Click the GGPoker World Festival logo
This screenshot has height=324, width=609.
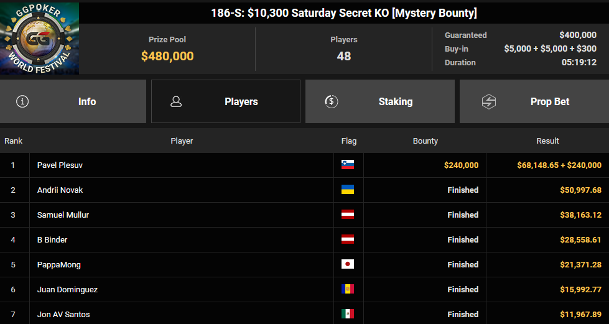pyautogui.click(x=39, y=39)
